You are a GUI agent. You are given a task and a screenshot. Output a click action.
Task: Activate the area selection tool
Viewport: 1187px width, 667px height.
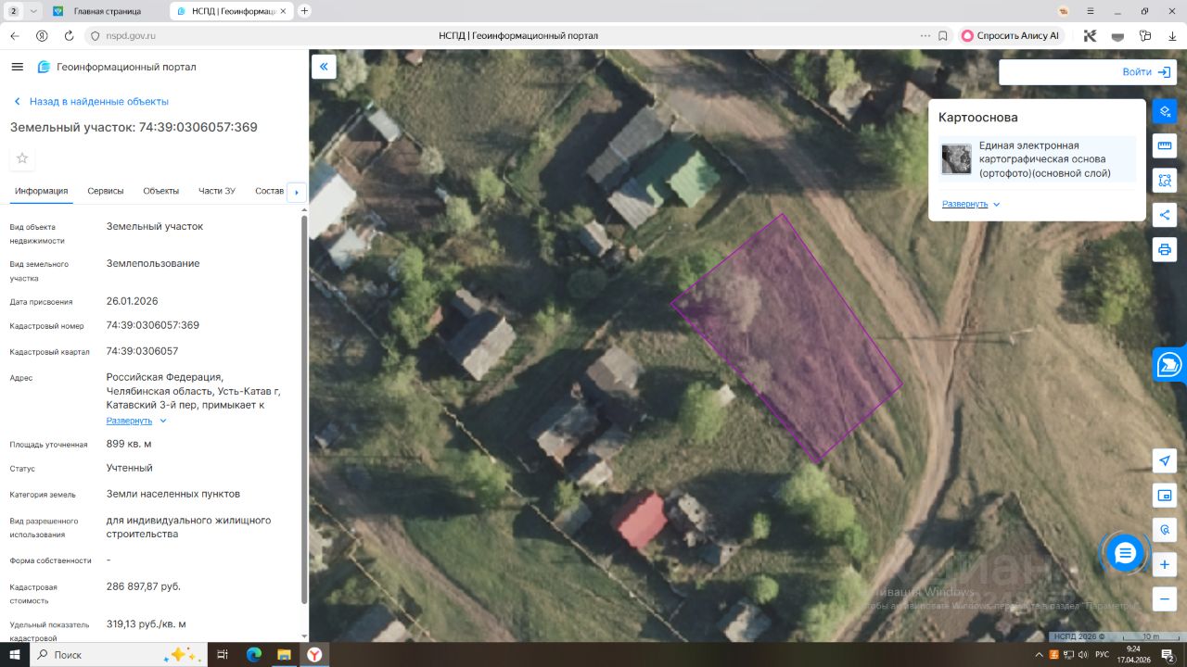(1165, 180)
